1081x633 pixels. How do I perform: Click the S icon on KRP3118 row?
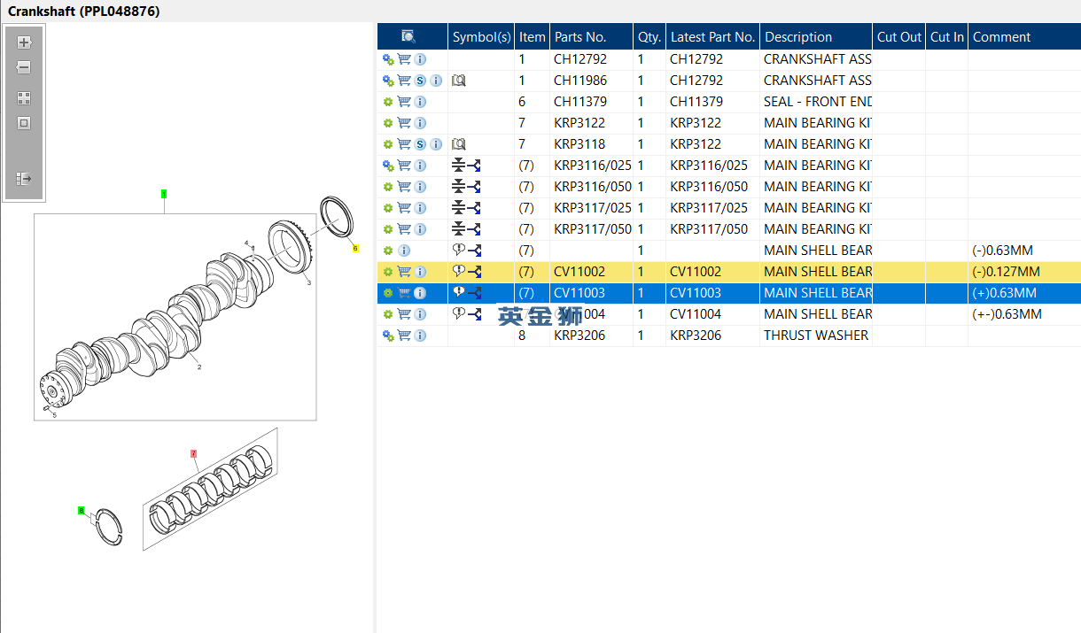point(420,144)
